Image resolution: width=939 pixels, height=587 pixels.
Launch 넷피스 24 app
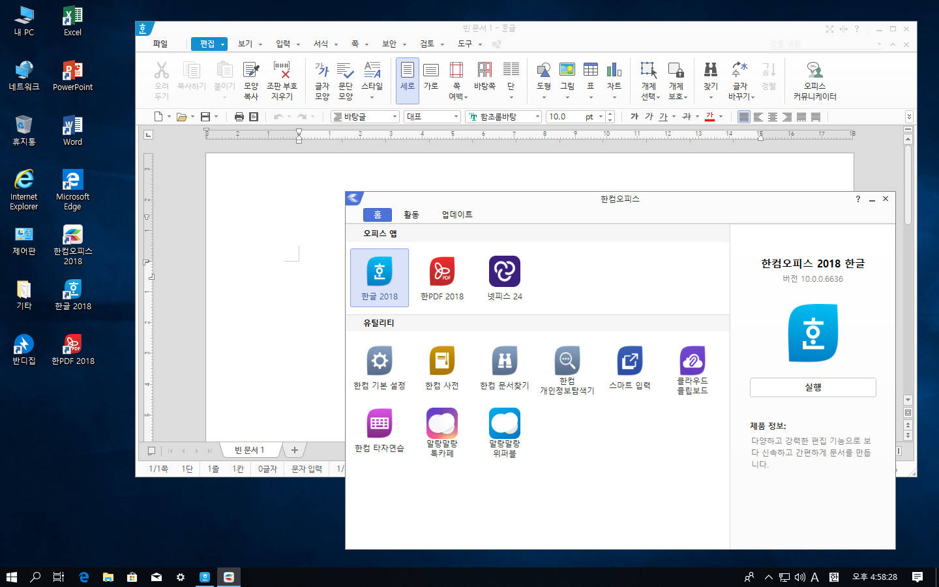[x=505, y=278]
